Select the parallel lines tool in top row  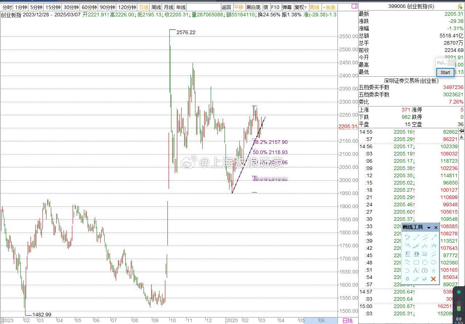coord(425,237)
